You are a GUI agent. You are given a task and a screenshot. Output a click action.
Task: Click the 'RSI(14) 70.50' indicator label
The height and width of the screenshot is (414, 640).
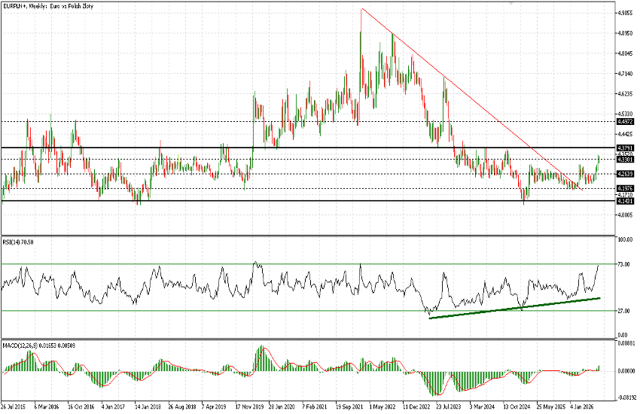tap(18, 242)
